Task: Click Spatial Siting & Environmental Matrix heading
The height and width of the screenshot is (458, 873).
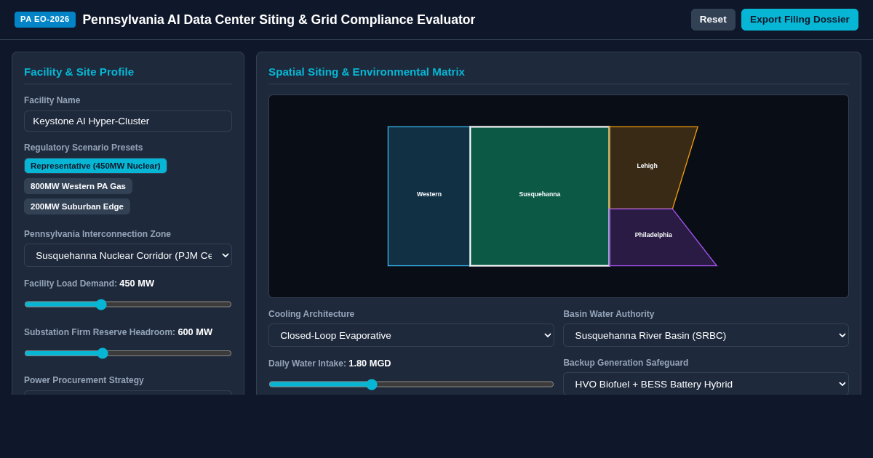Action: (x=367, y=71)
